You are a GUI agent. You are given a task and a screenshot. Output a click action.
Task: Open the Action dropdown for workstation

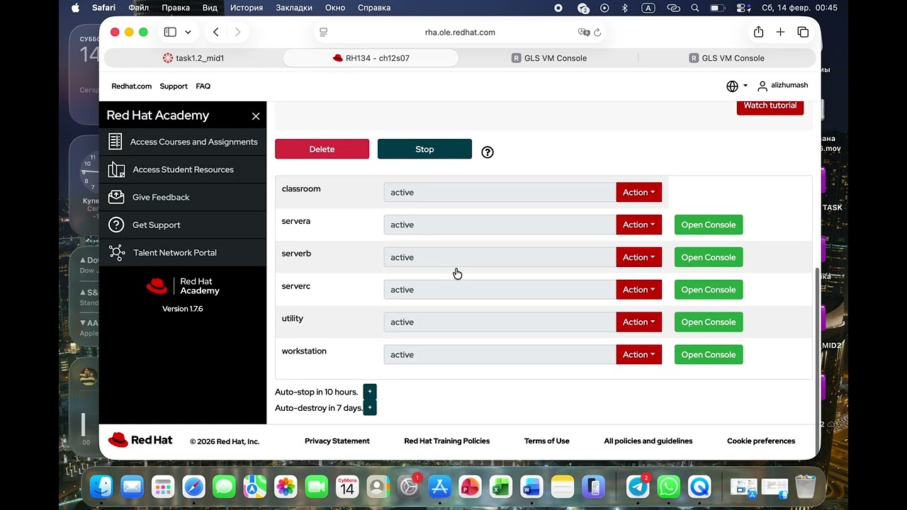click(x=638, y=354)
